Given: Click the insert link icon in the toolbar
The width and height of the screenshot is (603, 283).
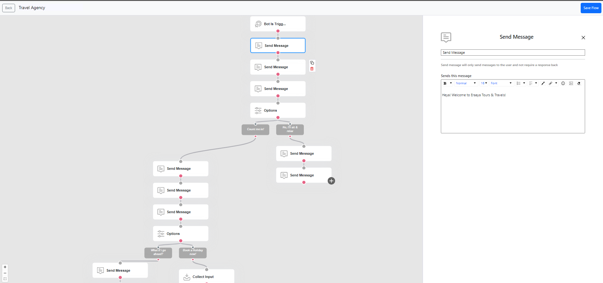Looking at the screenshot, I should 551,83.
